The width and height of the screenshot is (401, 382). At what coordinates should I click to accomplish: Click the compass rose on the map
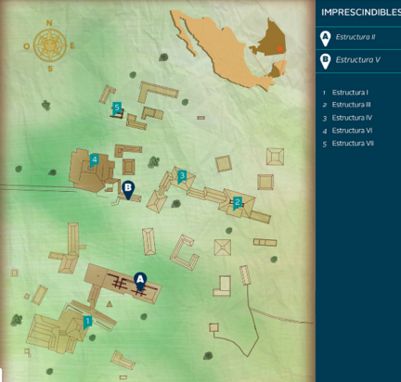point(49,45)
